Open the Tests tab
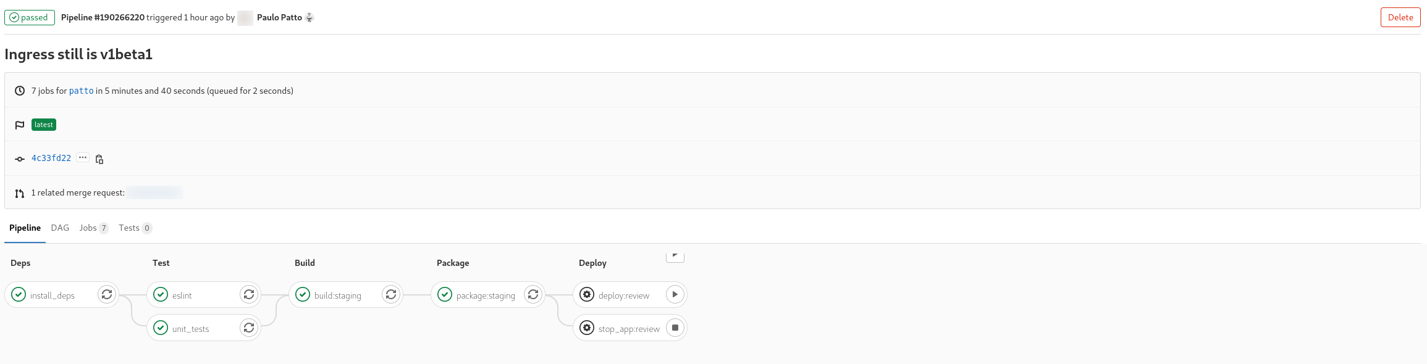The height and width of the screenshot is (364, 1427). pos(135,228)
